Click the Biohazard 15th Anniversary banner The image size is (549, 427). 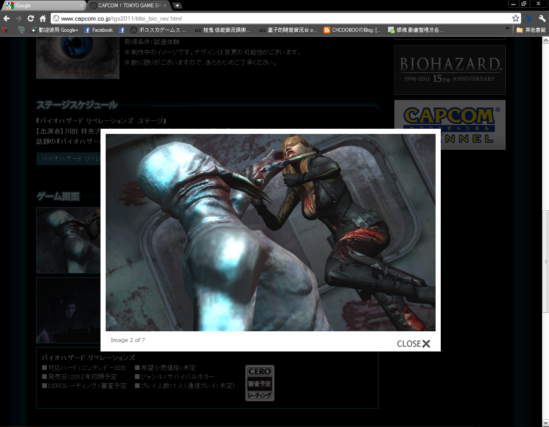point(450,70)
